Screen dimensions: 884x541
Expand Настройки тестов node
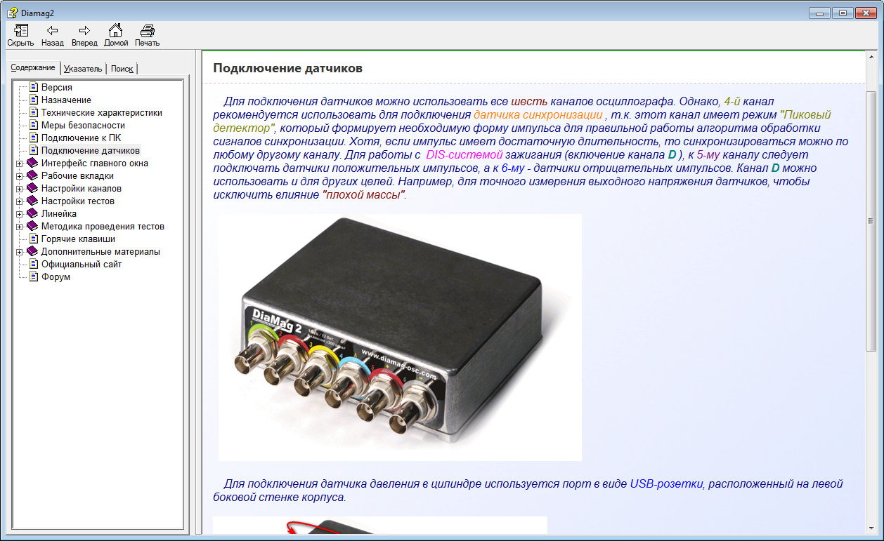(x=20, y=201)
